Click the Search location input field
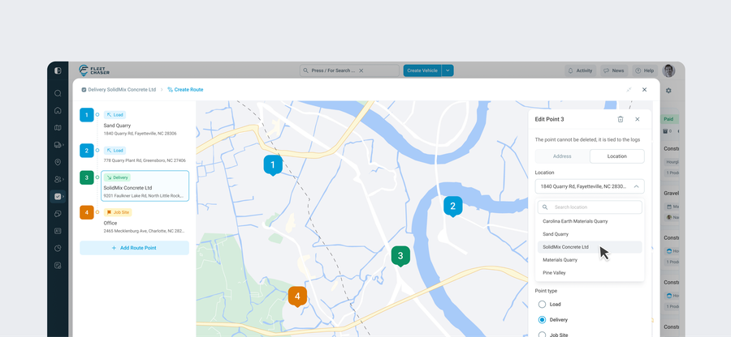The height and width of the screenshot is (337, 731). [590, 207]
